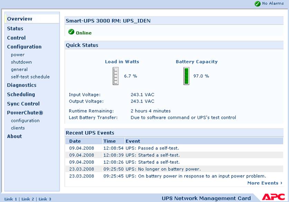Click the APC logo
The width and height of the screenshot is (289, 202).
click(273, 197)
